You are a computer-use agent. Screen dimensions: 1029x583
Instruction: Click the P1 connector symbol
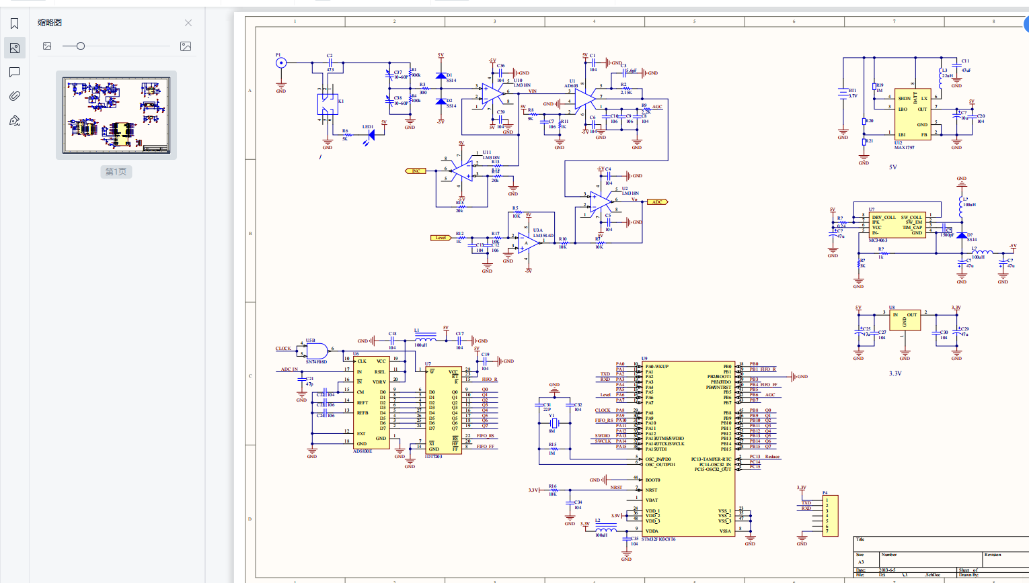tap(281, 63)
